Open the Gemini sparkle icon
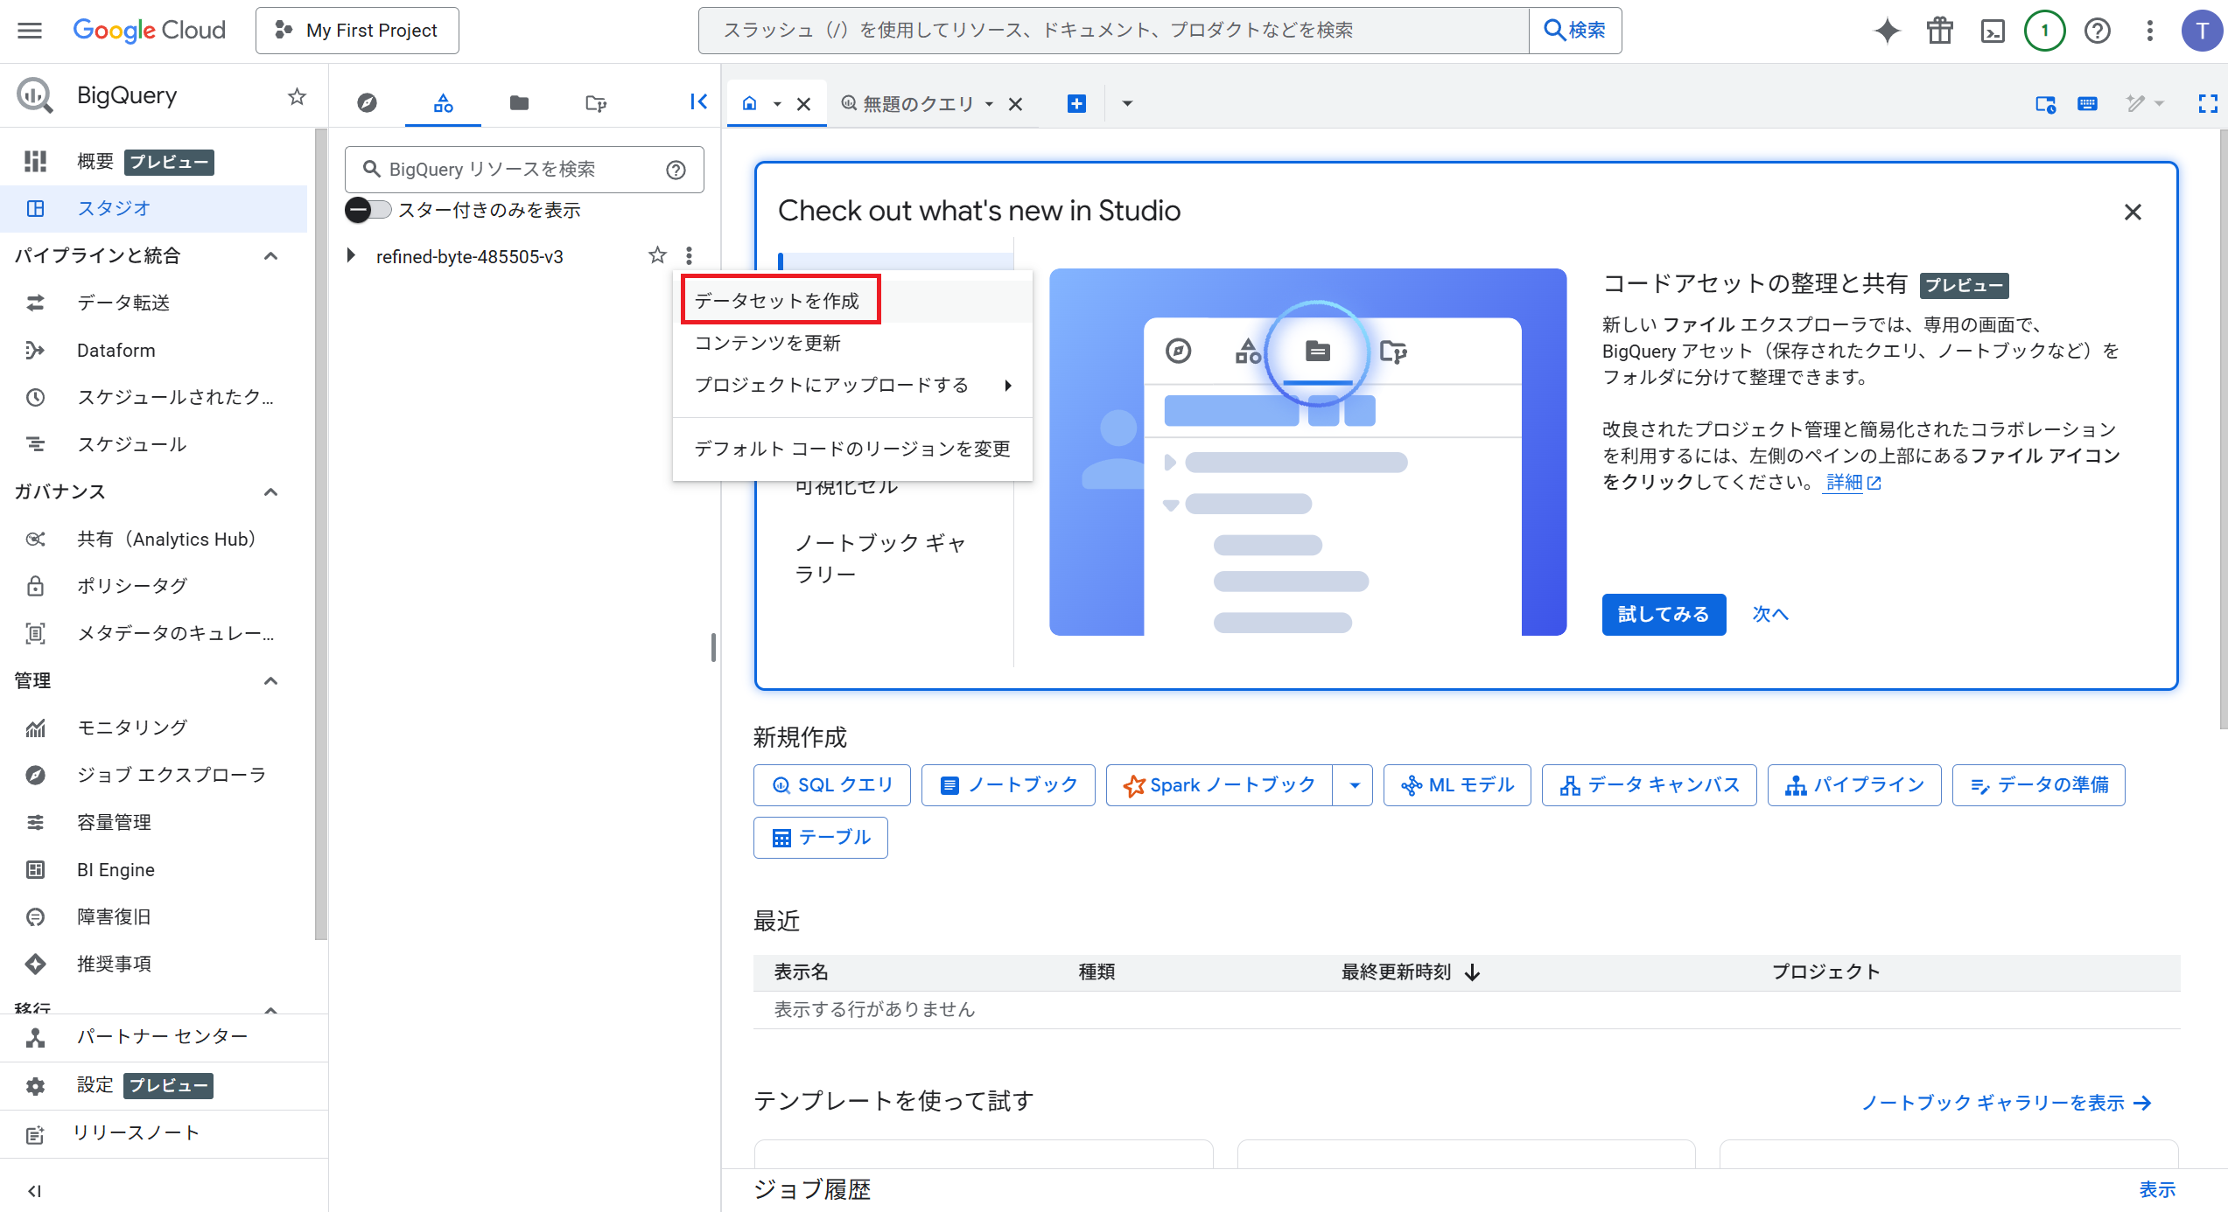This screenshot has width=2228, height=1212. click(1888, 31)
